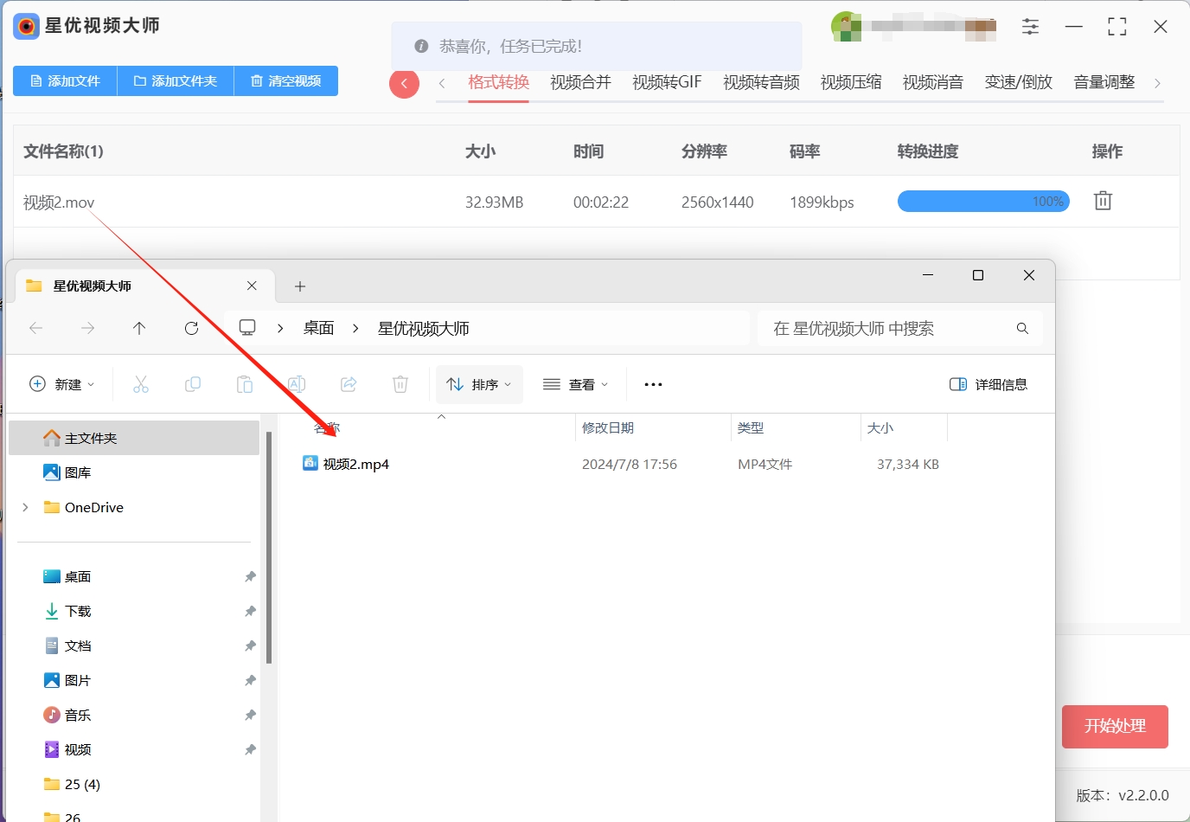This screenshot has width=1190, height=822.
Task: Click the 视频2.mp4 file icon
Action: click(310, 463)
